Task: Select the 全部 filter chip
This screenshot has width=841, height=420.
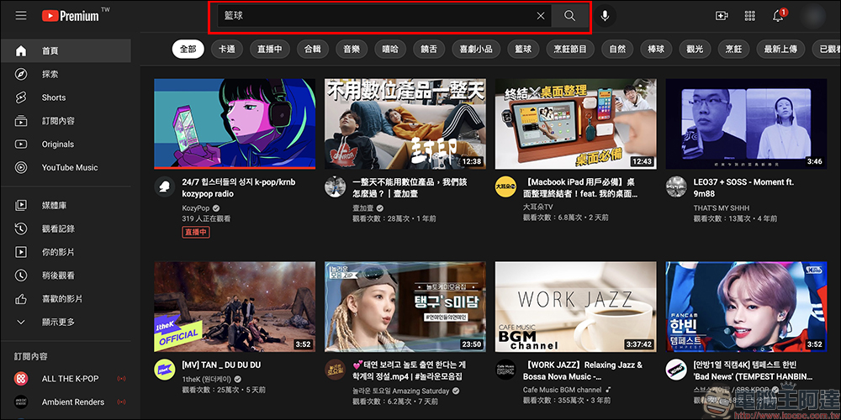Action: pyautogui.click(x=188, y=49)
